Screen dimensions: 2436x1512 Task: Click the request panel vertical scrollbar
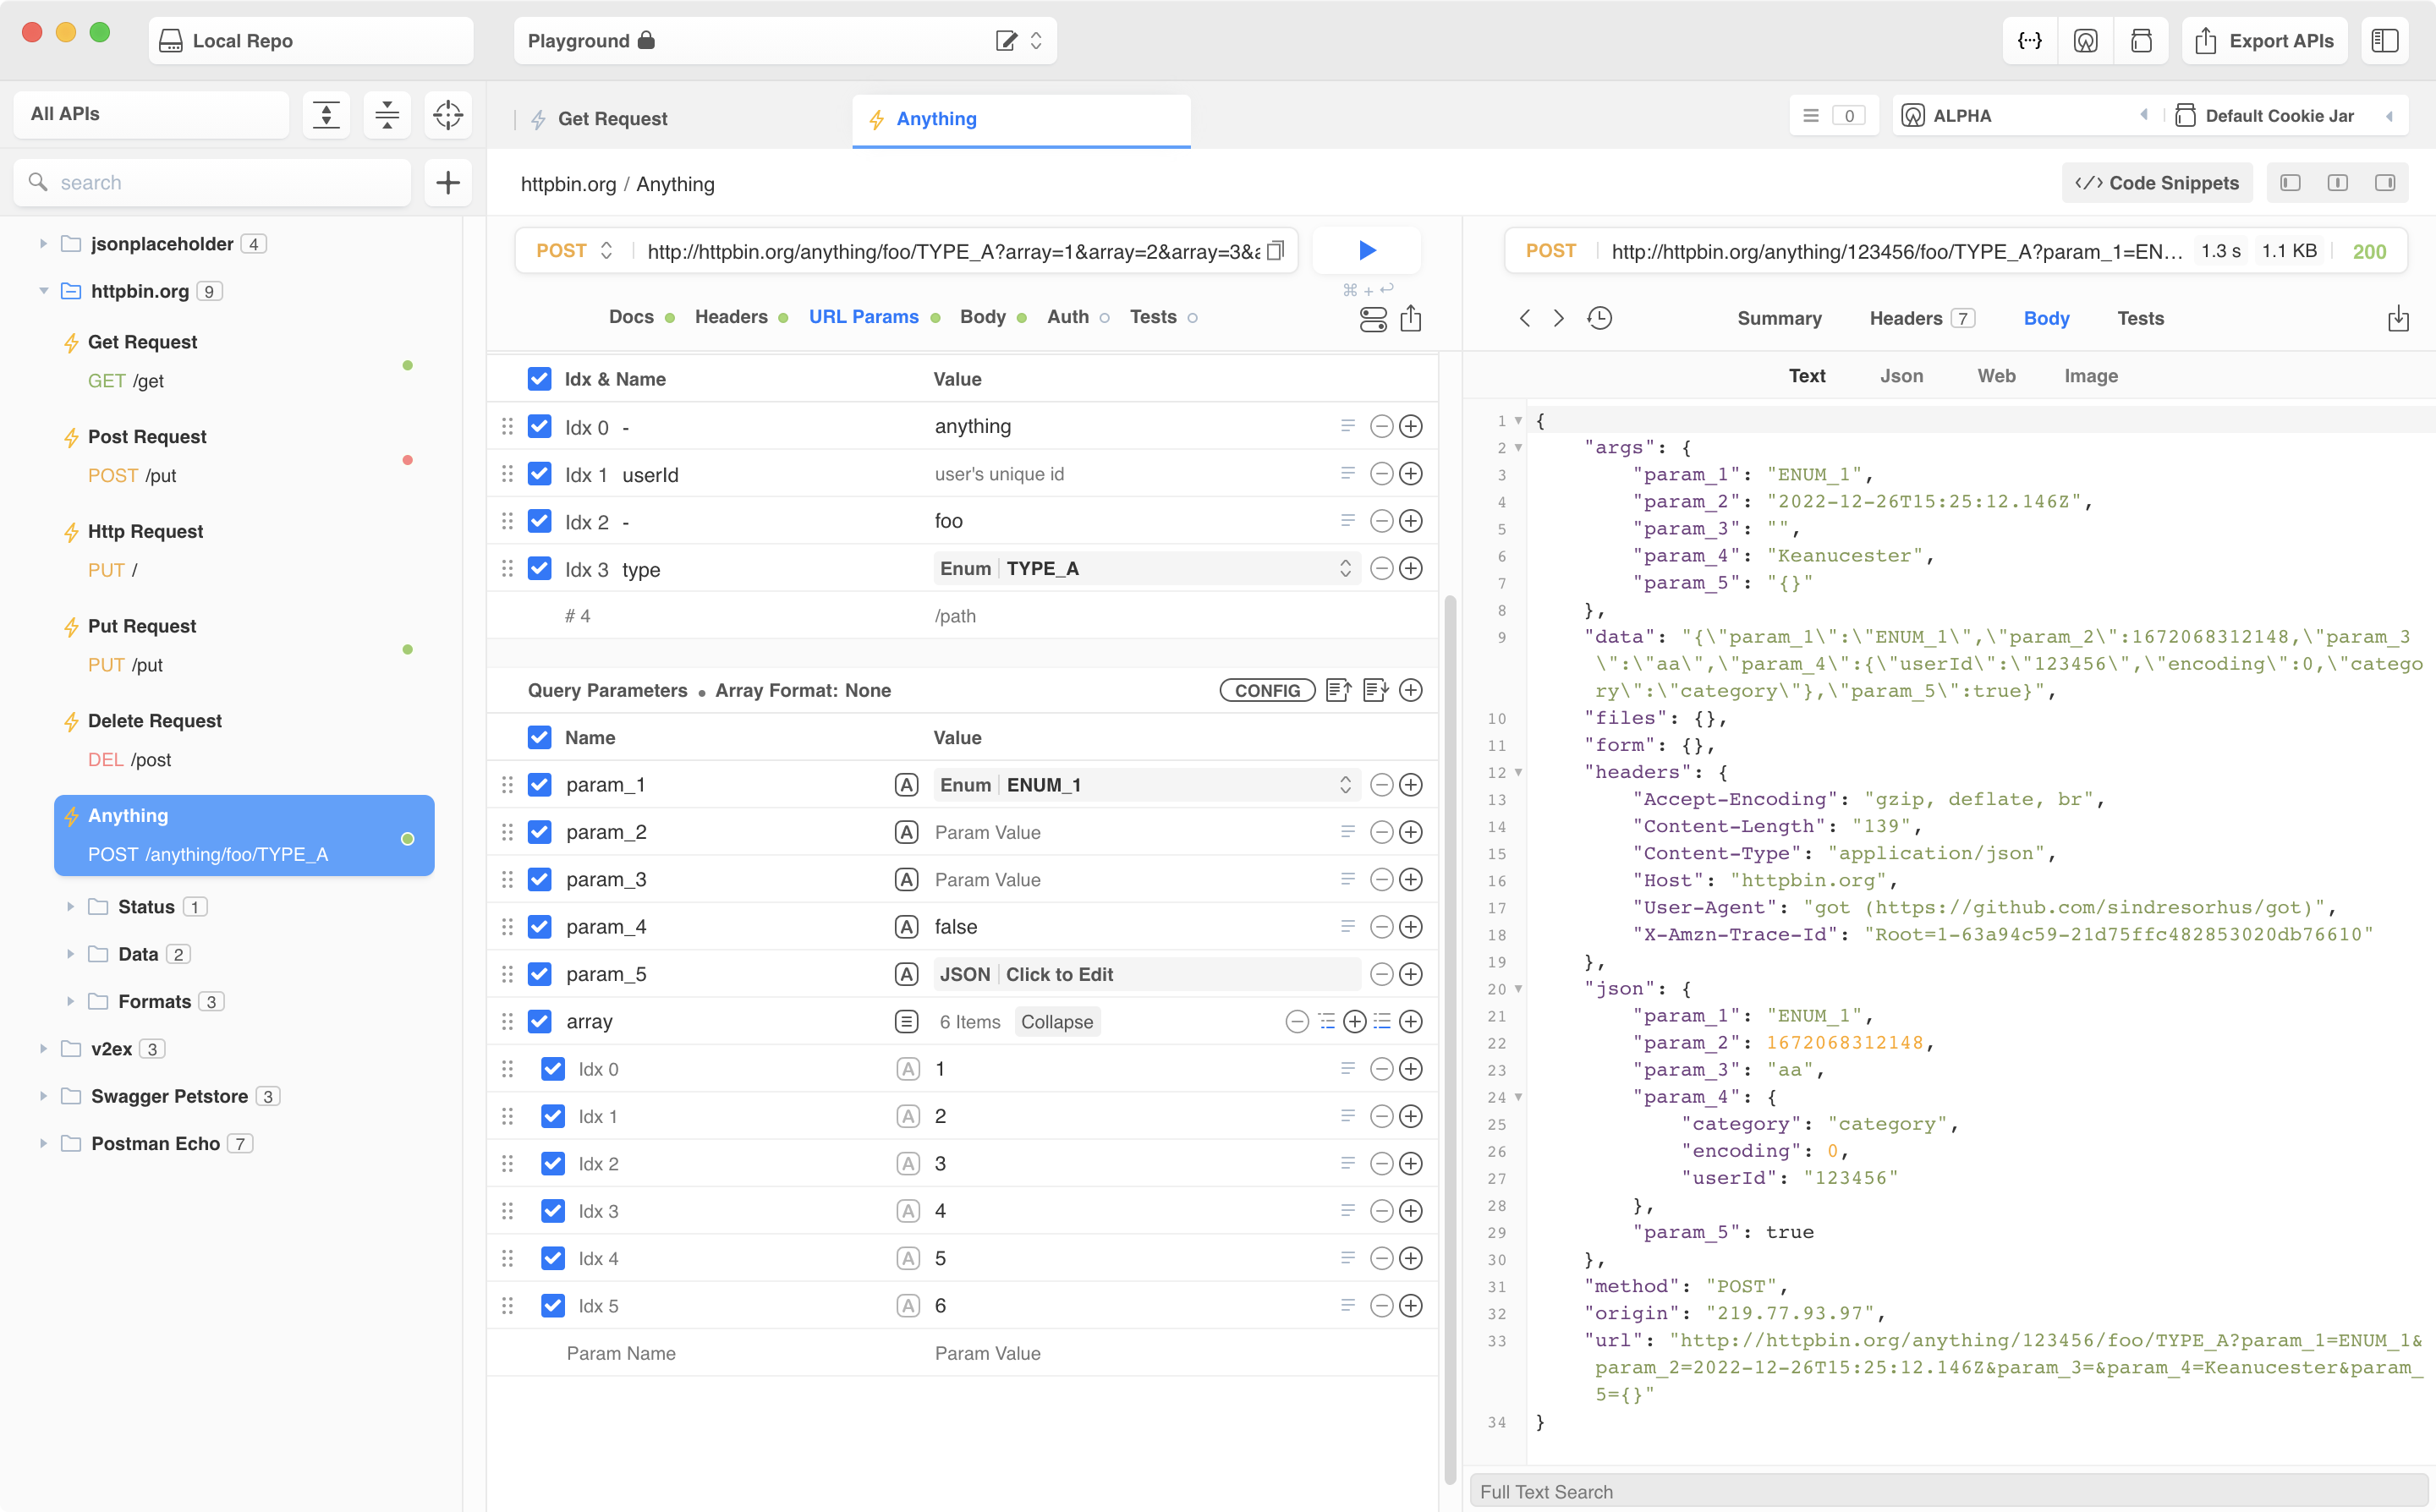[1450, 1040]
